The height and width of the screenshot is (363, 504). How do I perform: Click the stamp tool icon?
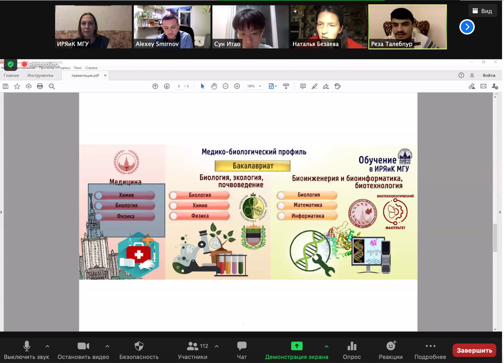[x=338, y=86]
